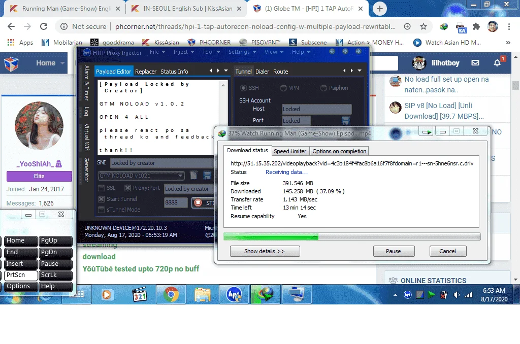Click network signal tray icon
The height and width of the screenshot is (344, 520).
(x=469, y=295)
